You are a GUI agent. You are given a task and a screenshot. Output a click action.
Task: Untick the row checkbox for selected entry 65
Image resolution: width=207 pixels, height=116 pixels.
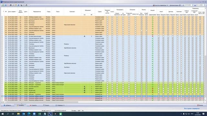(x=2, y=96)
